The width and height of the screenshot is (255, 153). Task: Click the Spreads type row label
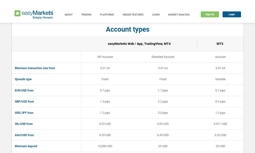click(23, 79)
